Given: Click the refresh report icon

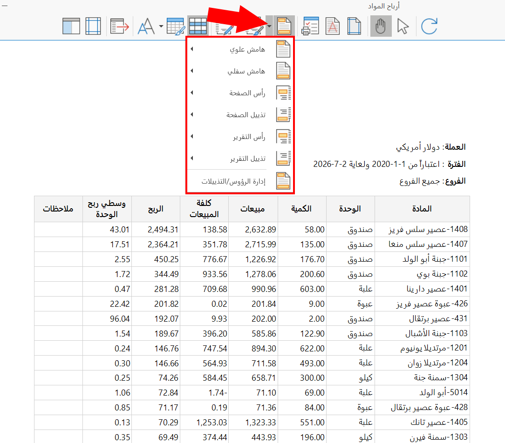Looking at the screenshot, I should coord(430,26).
